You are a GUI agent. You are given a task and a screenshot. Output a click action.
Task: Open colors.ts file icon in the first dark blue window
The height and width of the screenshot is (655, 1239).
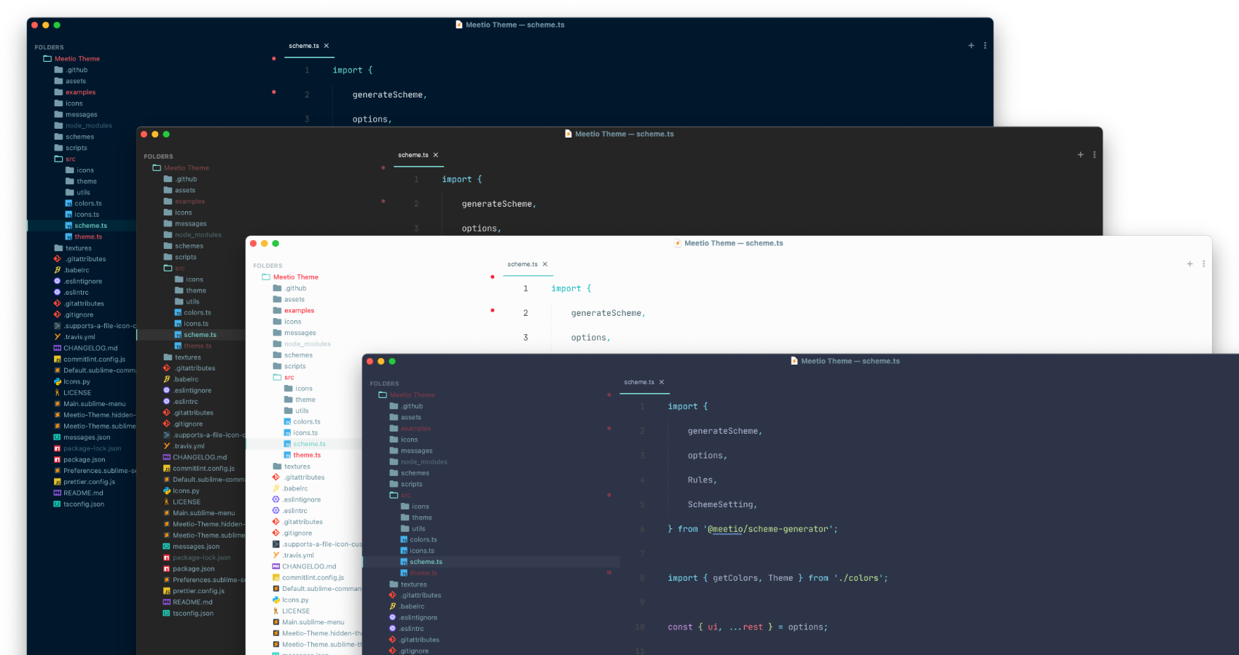[69, 203]
